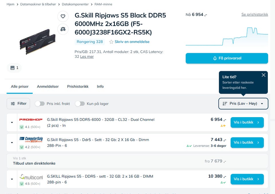Expand the Multicom offer row
This screenshot has height=194, width=275.
(12, 179)
